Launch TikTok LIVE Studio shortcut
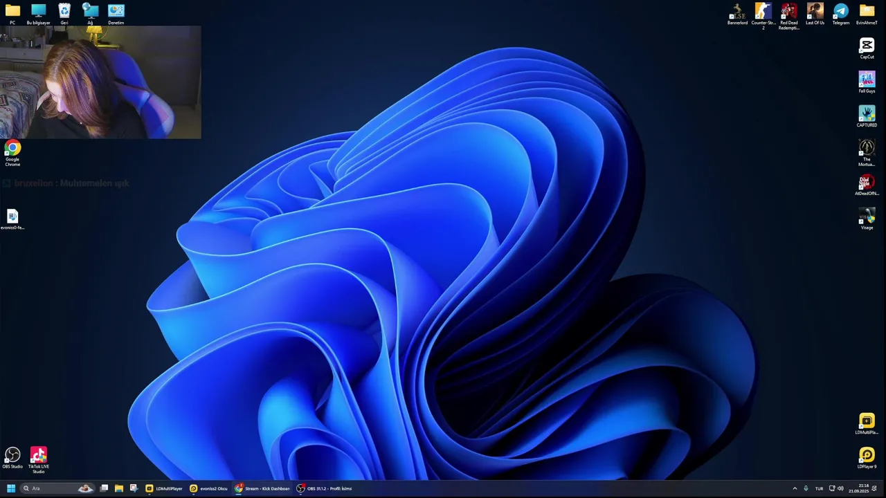This screenshot has width=886, height=498. point(38,459)
